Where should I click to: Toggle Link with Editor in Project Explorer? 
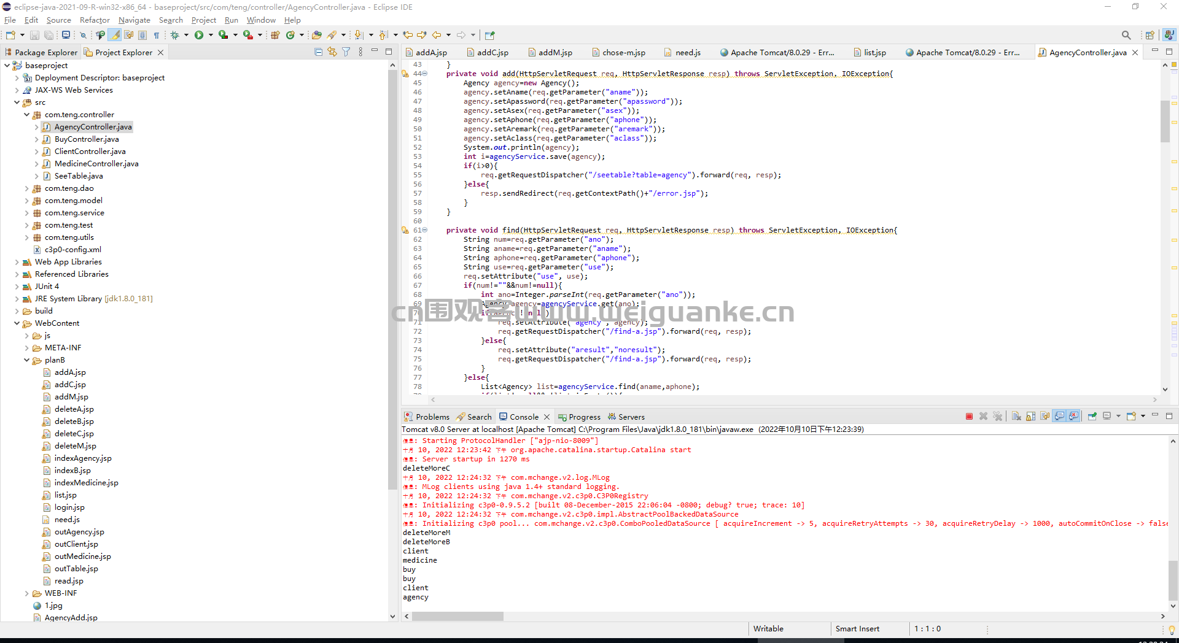pos(332,52)
